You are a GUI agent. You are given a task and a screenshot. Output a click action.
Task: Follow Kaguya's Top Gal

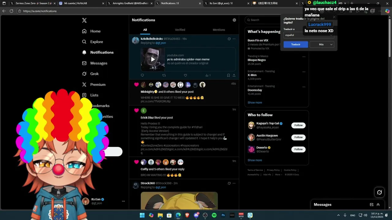tap(298, 125)
